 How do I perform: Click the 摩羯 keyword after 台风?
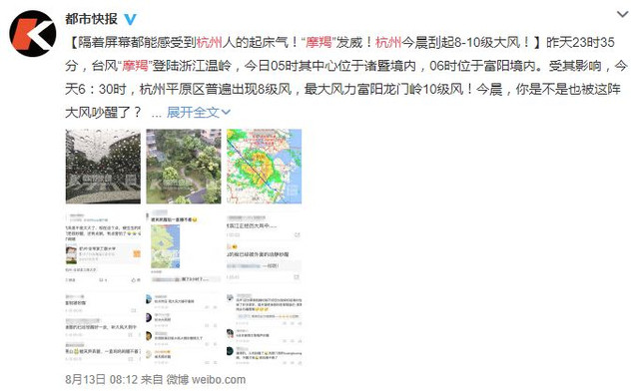click(x=135, y=65)
